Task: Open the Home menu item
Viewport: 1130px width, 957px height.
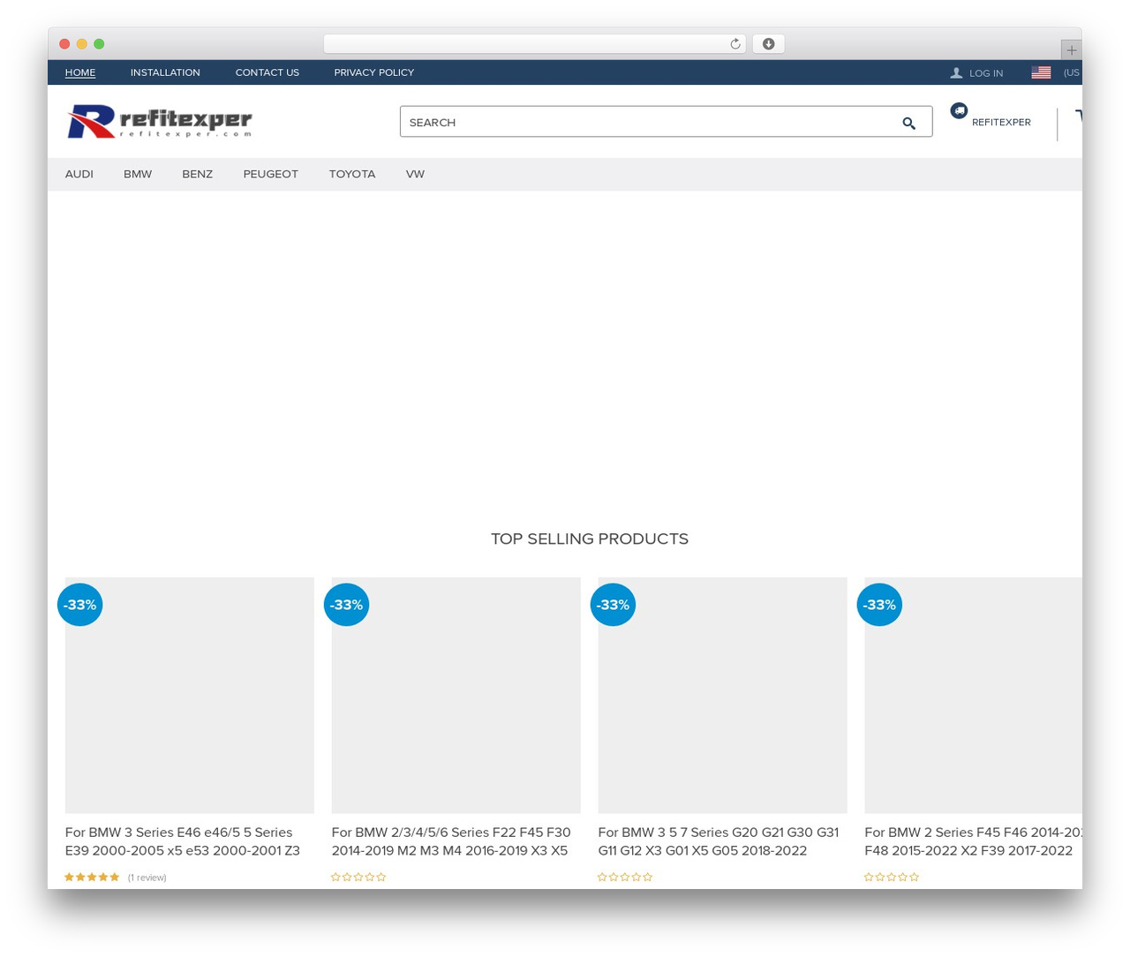Action: coord(80,72)
